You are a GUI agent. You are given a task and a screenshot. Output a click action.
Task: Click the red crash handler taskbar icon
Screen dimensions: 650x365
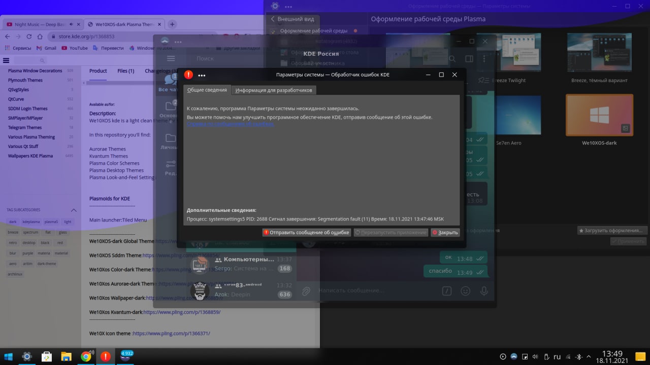click(106, 356)
